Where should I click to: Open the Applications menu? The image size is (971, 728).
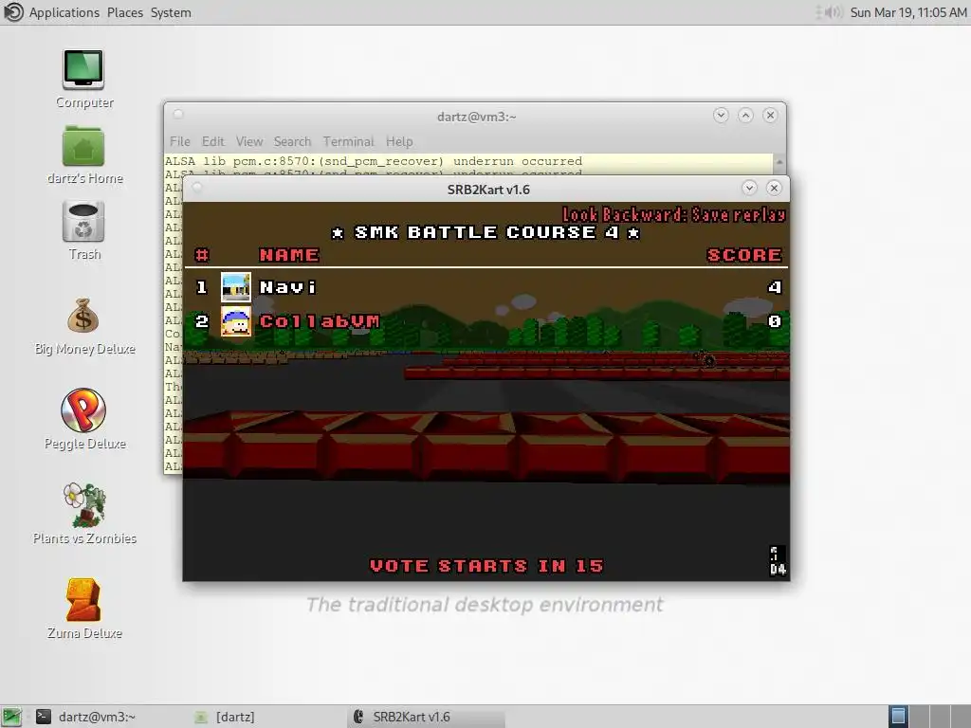(x=64, y=12)
